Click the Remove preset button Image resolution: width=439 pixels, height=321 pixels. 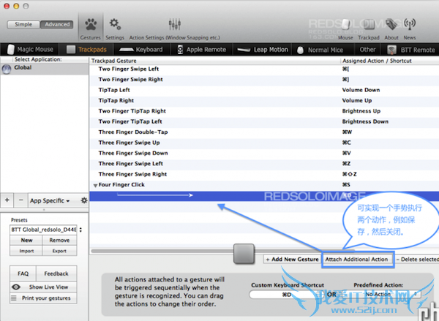pos(59,240)
